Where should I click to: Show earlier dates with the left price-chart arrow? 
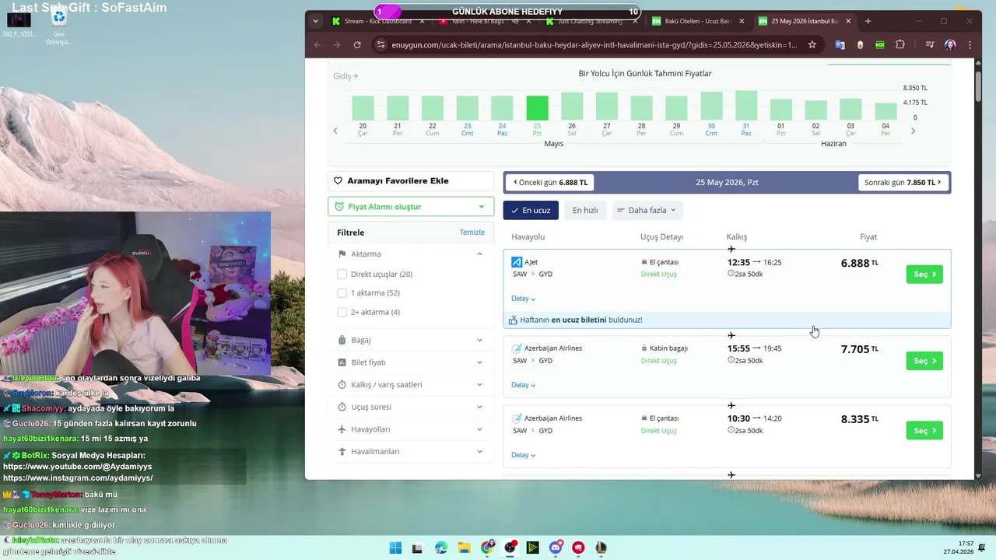pyautogui.click(x=335, y=131)
